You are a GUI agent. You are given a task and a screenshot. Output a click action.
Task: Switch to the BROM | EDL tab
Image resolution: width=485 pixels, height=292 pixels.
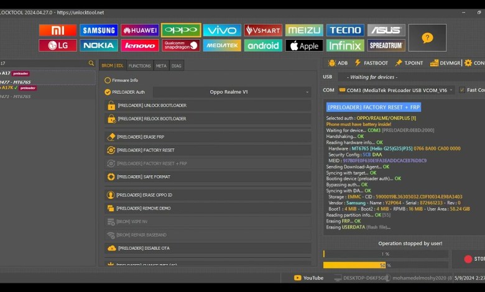(113, 65)
